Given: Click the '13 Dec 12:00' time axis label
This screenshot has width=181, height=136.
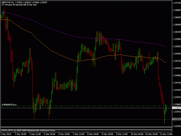Looking at the screenshot, I should tap(166, 134).
